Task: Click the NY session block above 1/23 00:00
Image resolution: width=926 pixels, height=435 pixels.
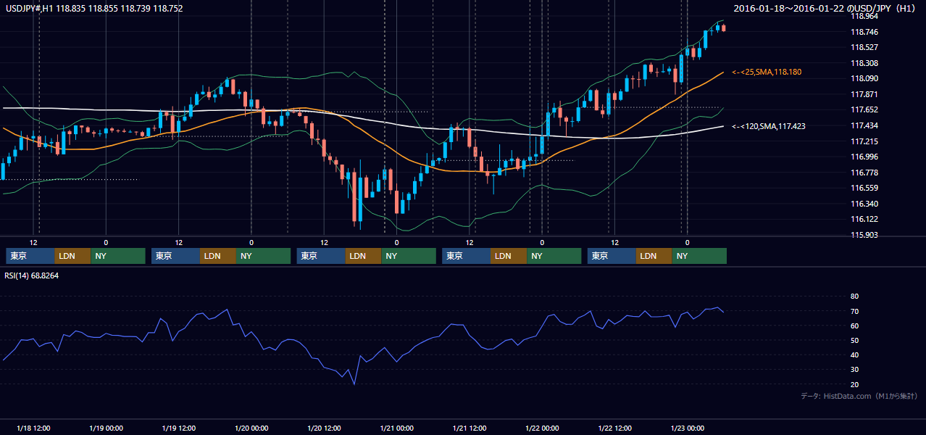Action: pos(699,256)
